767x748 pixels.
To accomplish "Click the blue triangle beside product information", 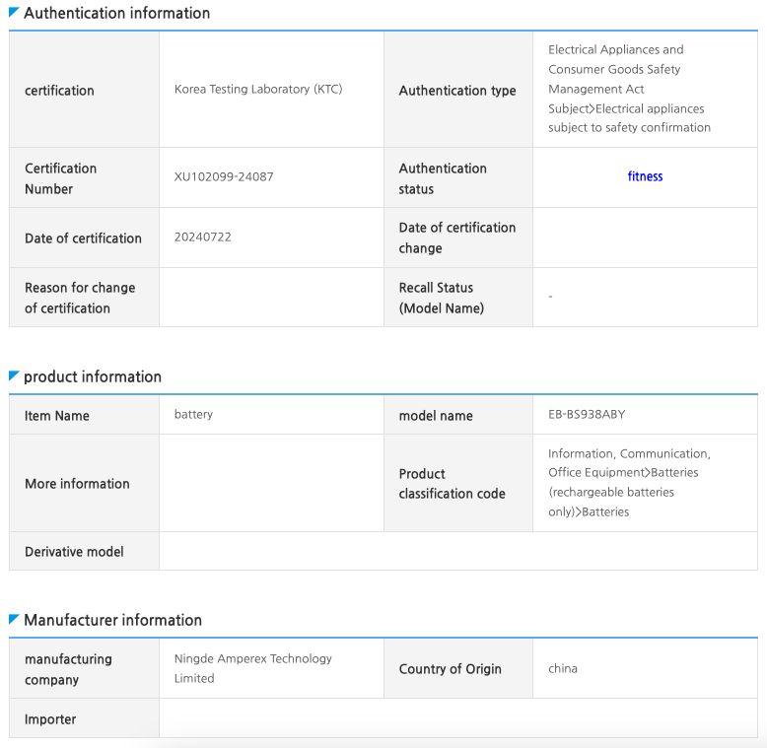I will (x=14, y=375).
